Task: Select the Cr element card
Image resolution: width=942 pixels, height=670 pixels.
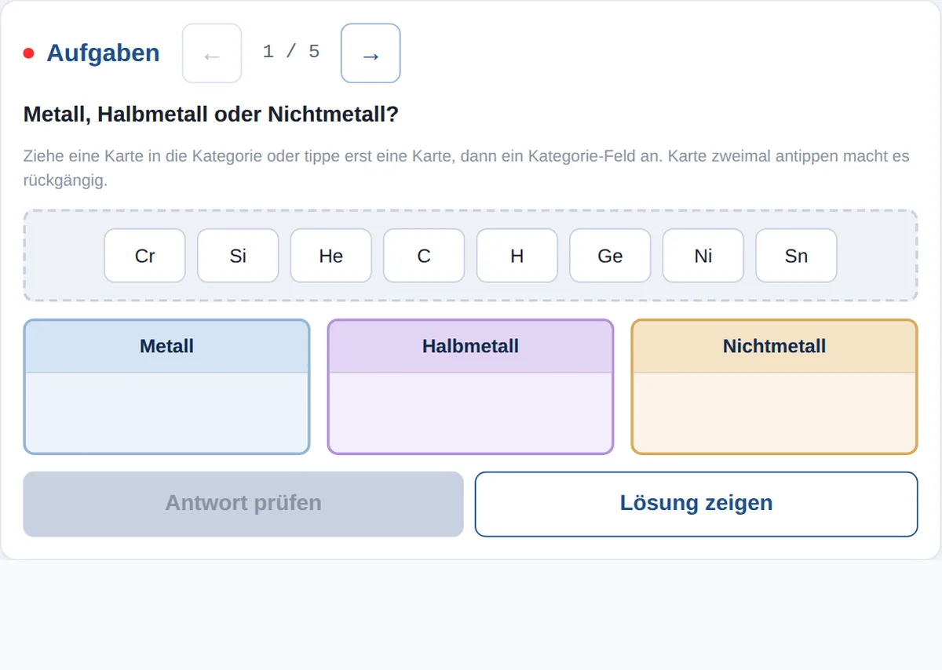Action: pyautogui.click(x=145, y=256)
